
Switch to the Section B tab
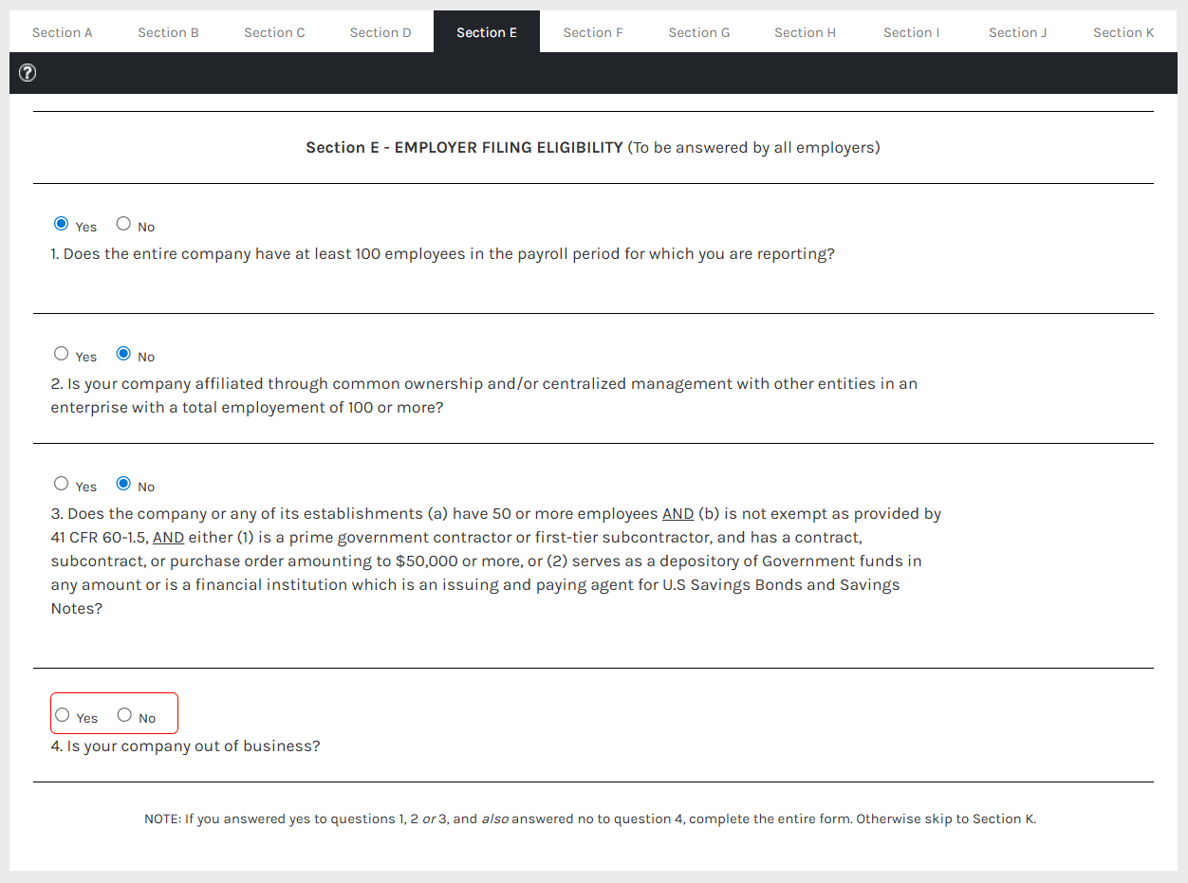pos(168,32)
